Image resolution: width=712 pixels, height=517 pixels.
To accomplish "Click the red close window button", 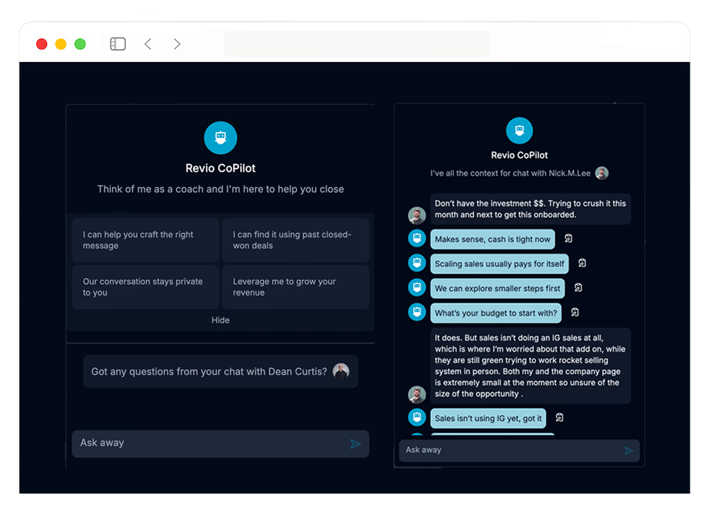I will coord(42,44).
